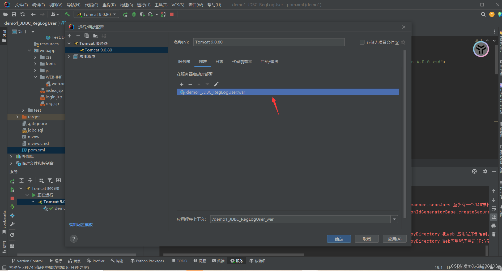Expand all services icon
Screen dimensions: 502x271
22,181
